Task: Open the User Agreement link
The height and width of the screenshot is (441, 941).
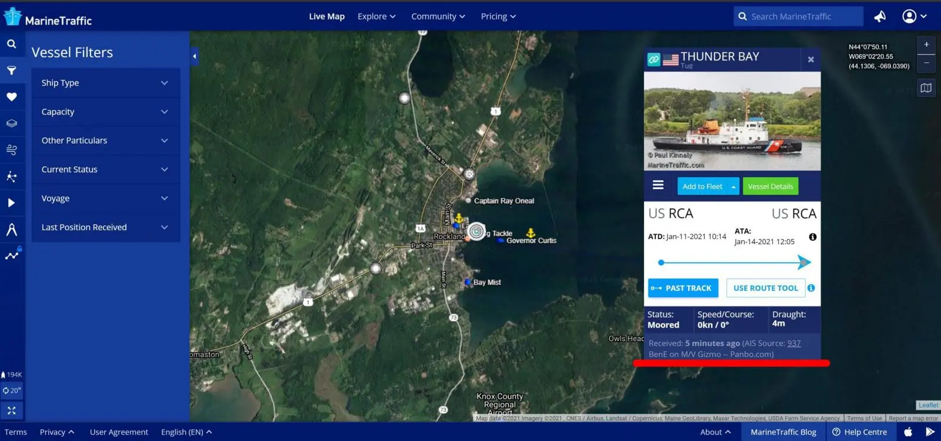Action: [x=119, y=432]
